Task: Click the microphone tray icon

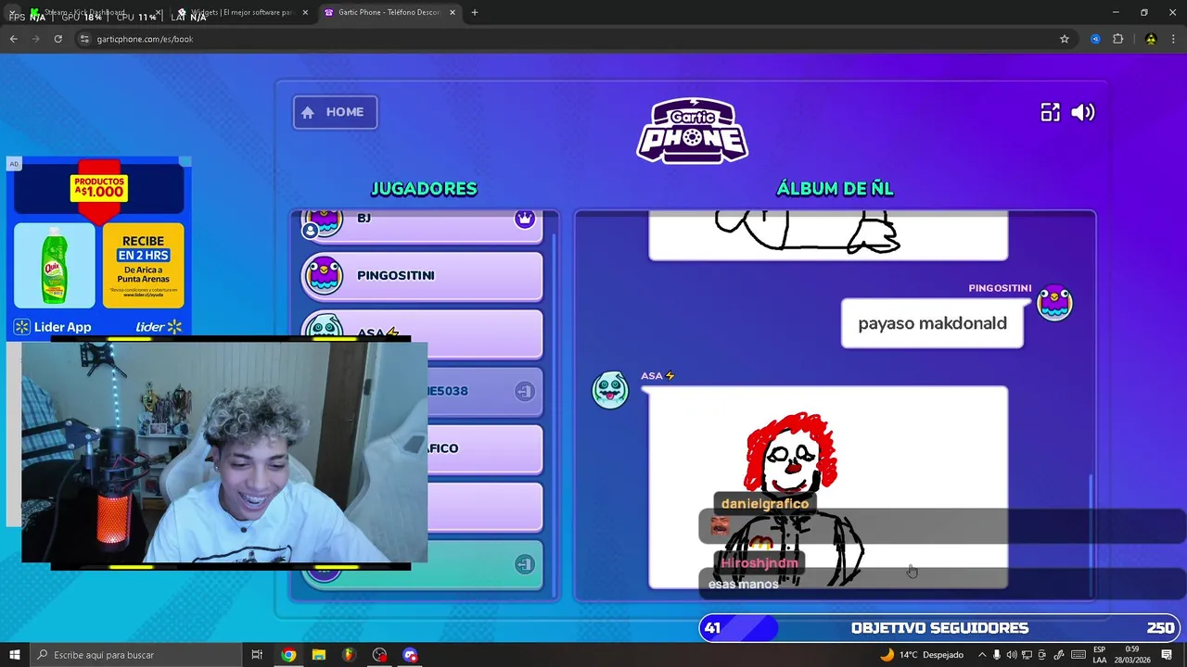Action: [x=997, y=655]
